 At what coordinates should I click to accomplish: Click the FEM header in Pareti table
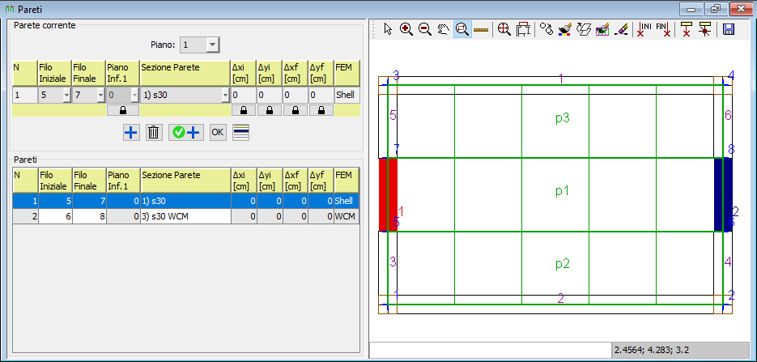tap(347, 181)
